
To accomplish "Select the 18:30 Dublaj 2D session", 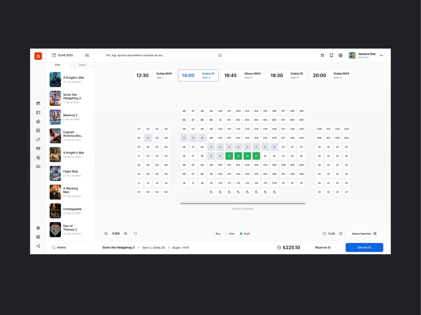I will click(x=286, y=76).
